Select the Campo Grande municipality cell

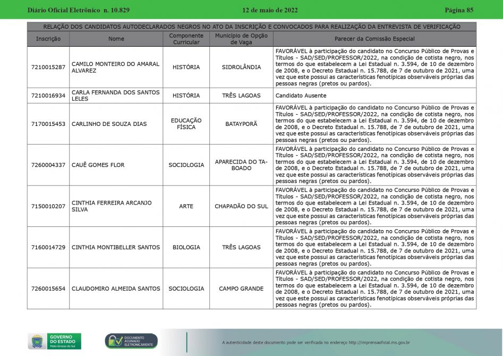pyautogui.click(x=241, y=289)
